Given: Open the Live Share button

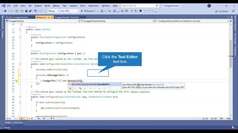Looking at the screenshot, I should (x=222, y=11).
